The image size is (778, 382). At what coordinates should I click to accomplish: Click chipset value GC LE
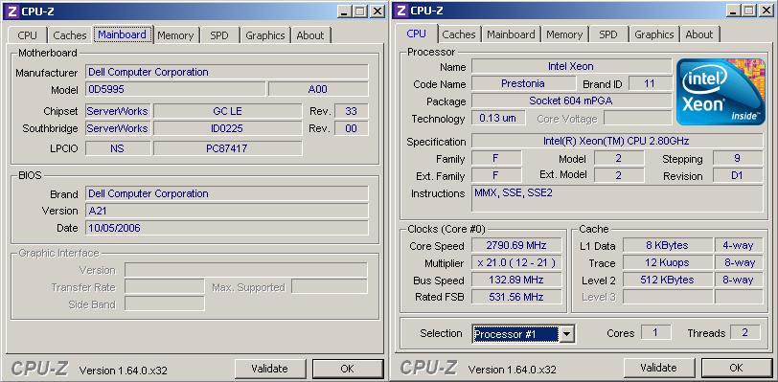228,111
